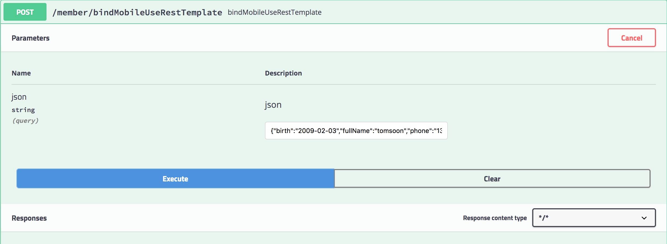Image resolution: width=667 pixels, height=244 pixels.
Task: Click the json description text
Action: (273, 105)
